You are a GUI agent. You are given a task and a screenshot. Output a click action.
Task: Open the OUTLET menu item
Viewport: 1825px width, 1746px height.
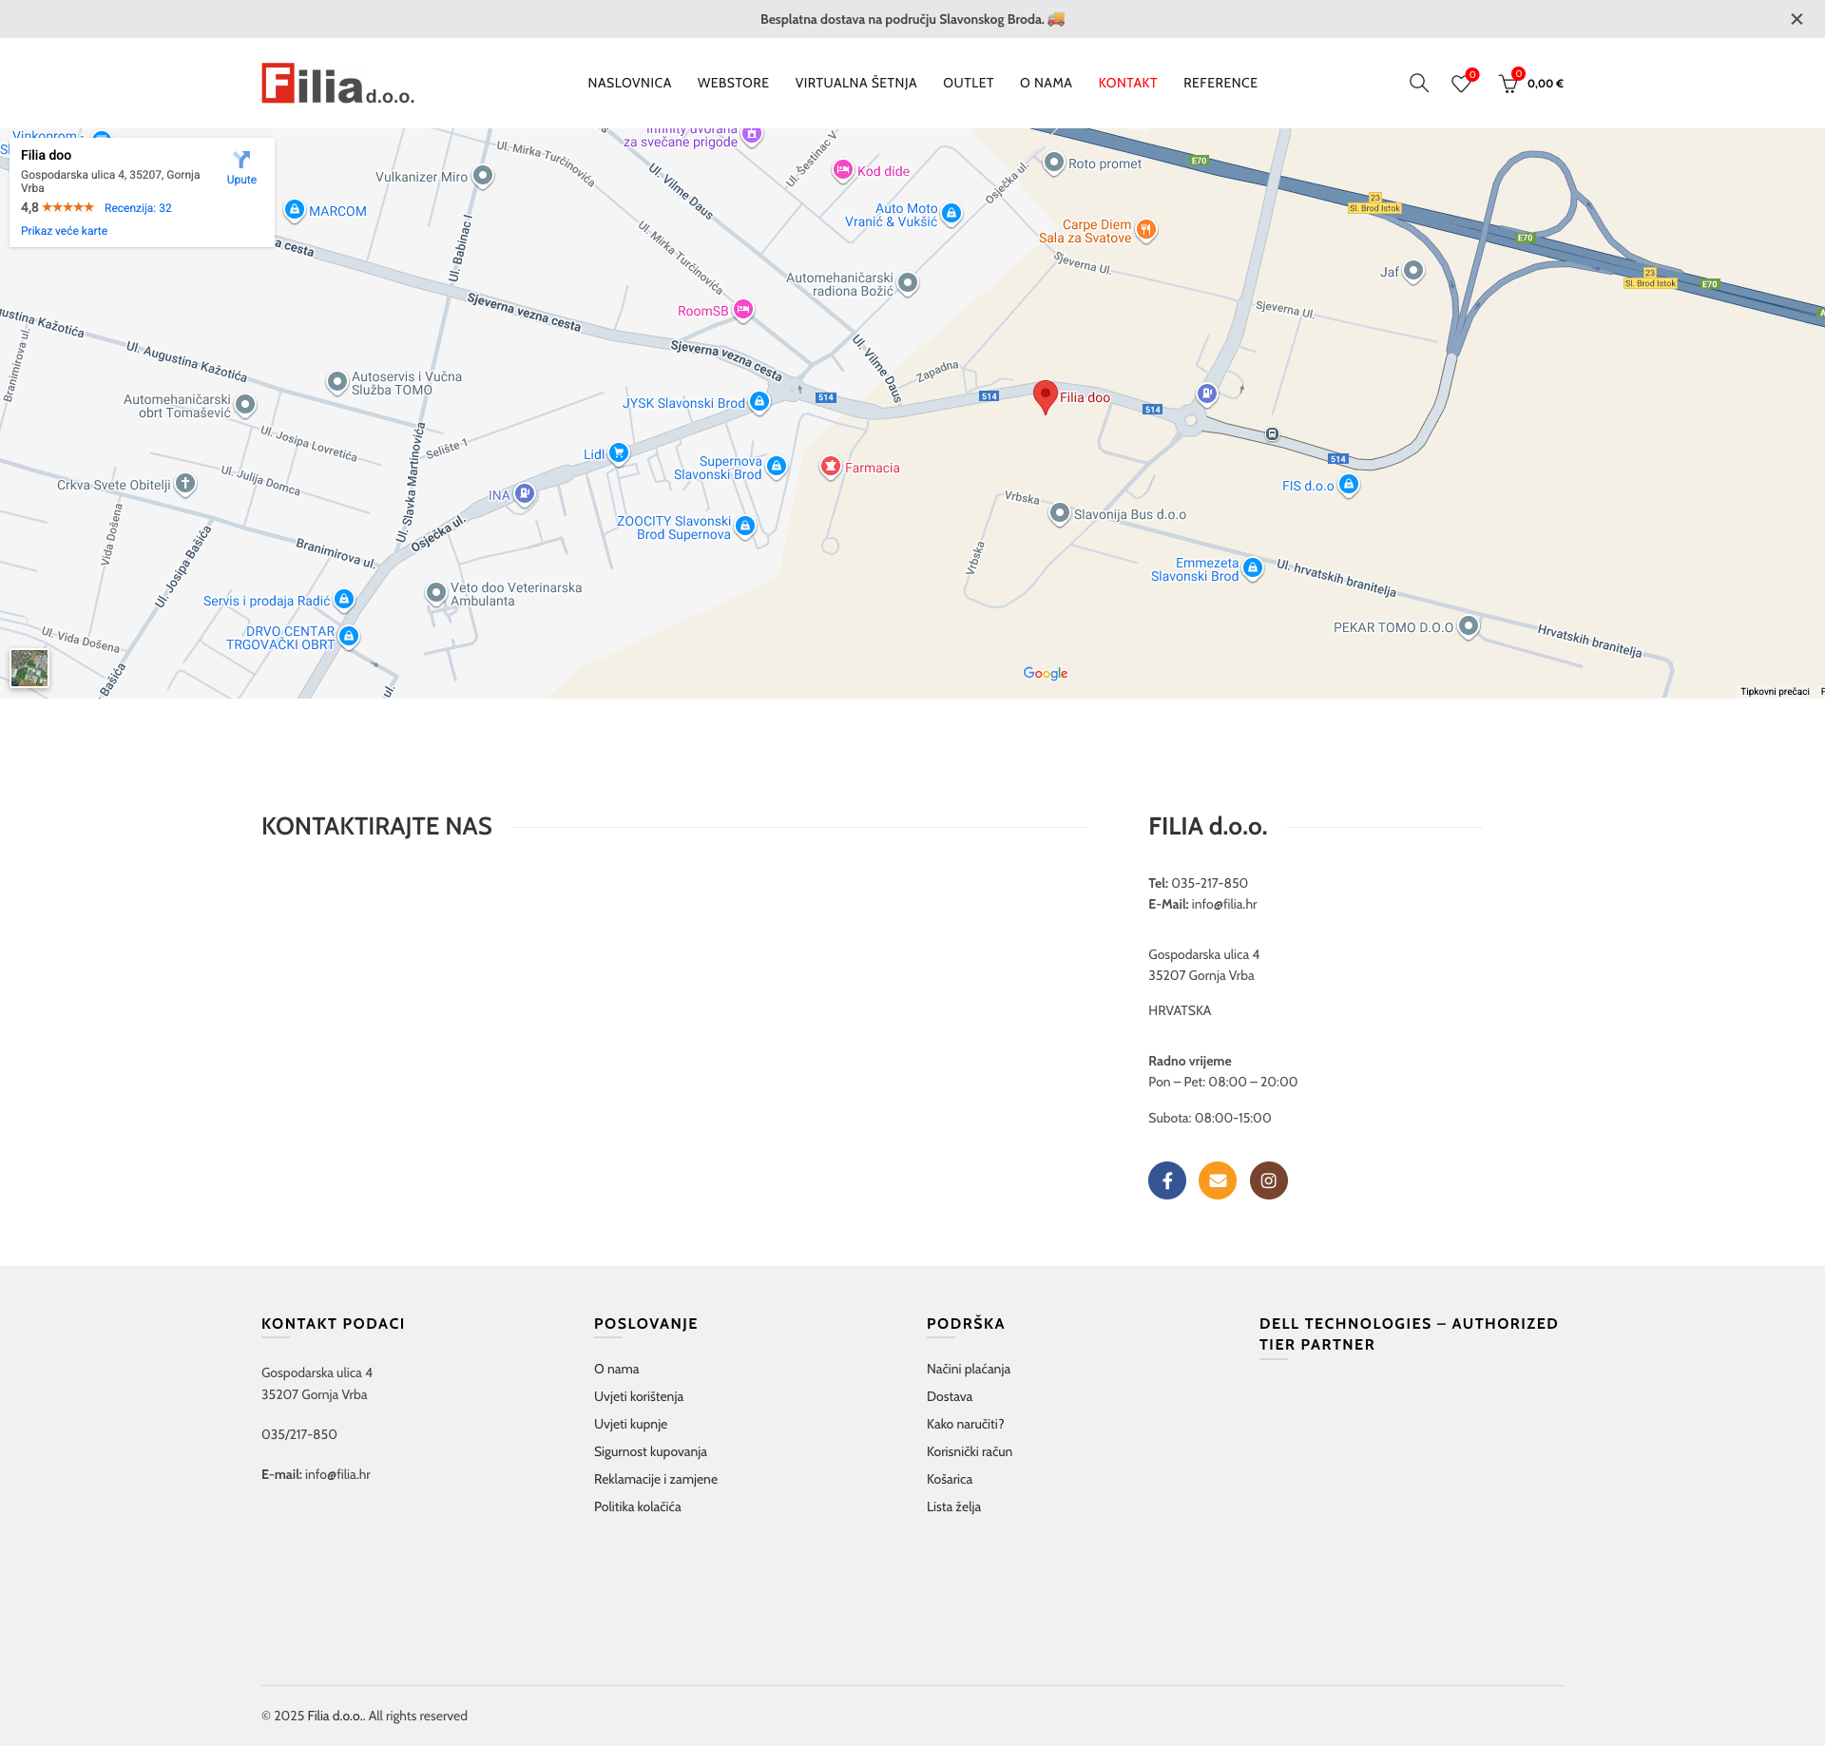pos(968,83)
